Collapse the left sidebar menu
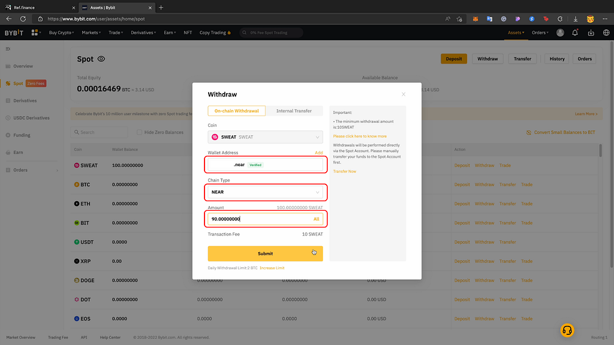Screen dimensions: 614x345 tap(8, 49)
